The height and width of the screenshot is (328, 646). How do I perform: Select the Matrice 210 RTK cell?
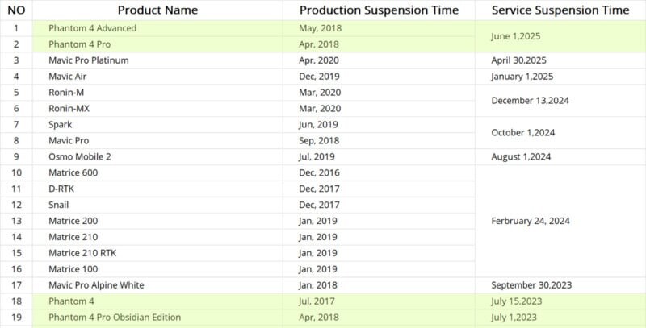point(82,253)
